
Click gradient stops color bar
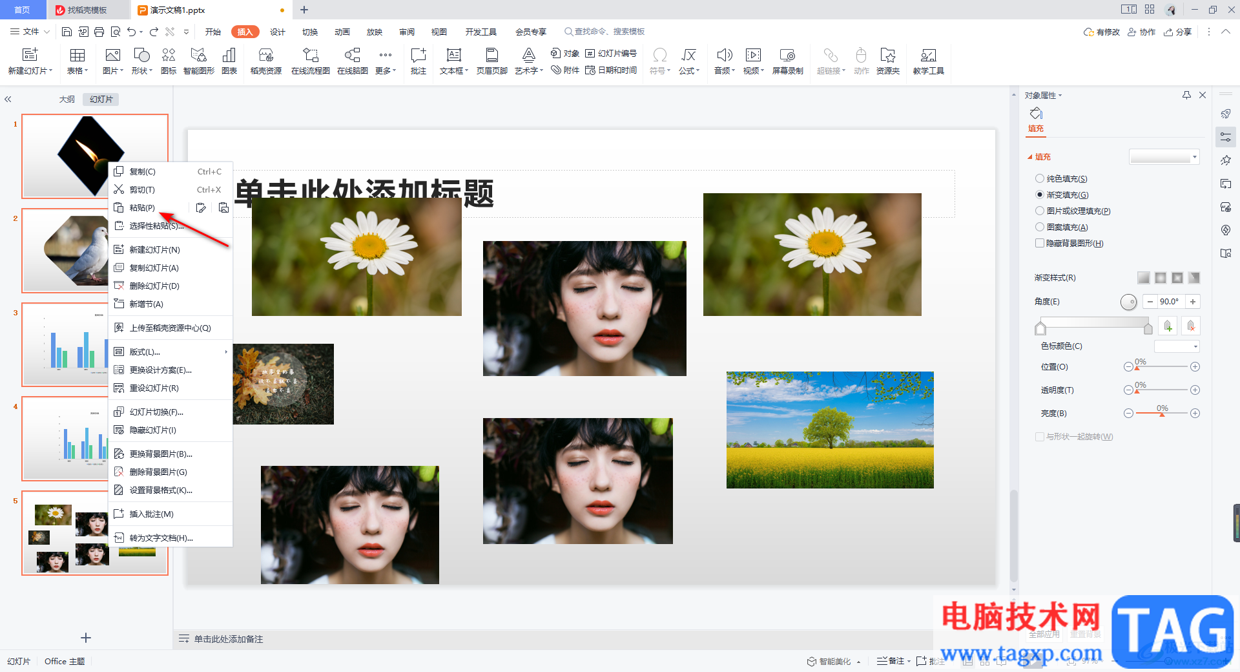pyautogui.click(x=1093, y=322)
